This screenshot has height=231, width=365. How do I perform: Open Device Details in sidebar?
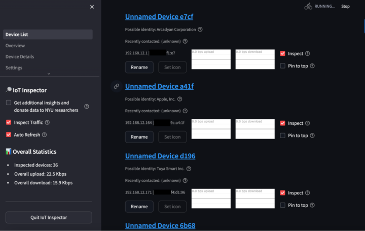coord(20,56)
